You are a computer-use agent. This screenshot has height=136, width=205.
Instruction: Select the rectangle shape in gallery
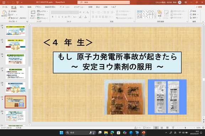point(149,12)
